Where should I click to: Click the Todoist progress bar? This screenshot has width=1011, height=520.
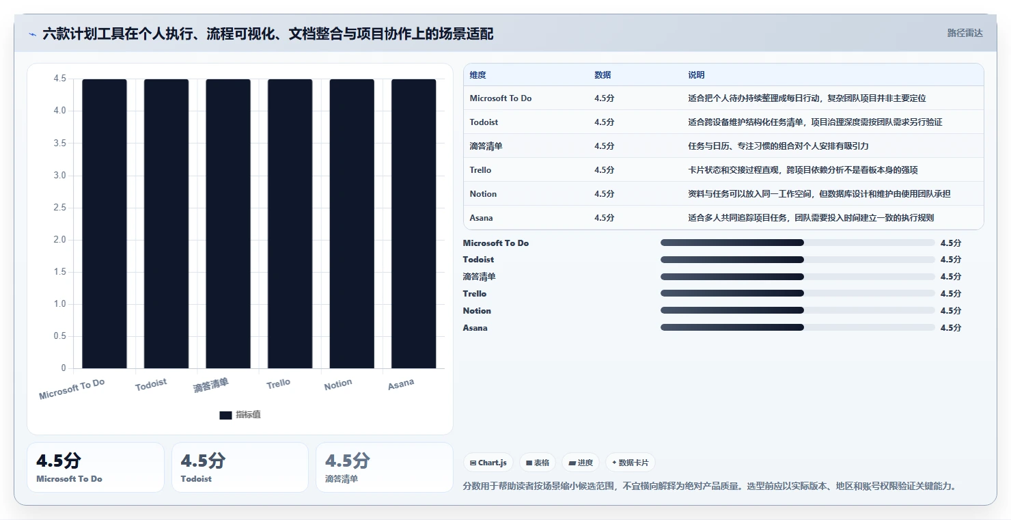[797, 260]
